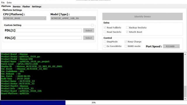This screenshot has width=187, height=105.
Task: Click the 'Sec. Patch : 2020-06-05' log line
Action: coord(15,76)
